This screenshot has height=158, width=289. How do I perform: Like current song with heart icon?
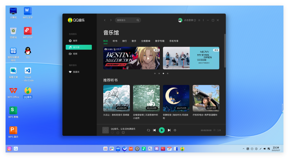coord(112,133)
